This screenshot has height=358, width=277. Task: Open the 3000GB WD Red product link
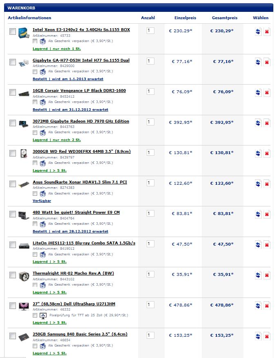tap(82, 151)
